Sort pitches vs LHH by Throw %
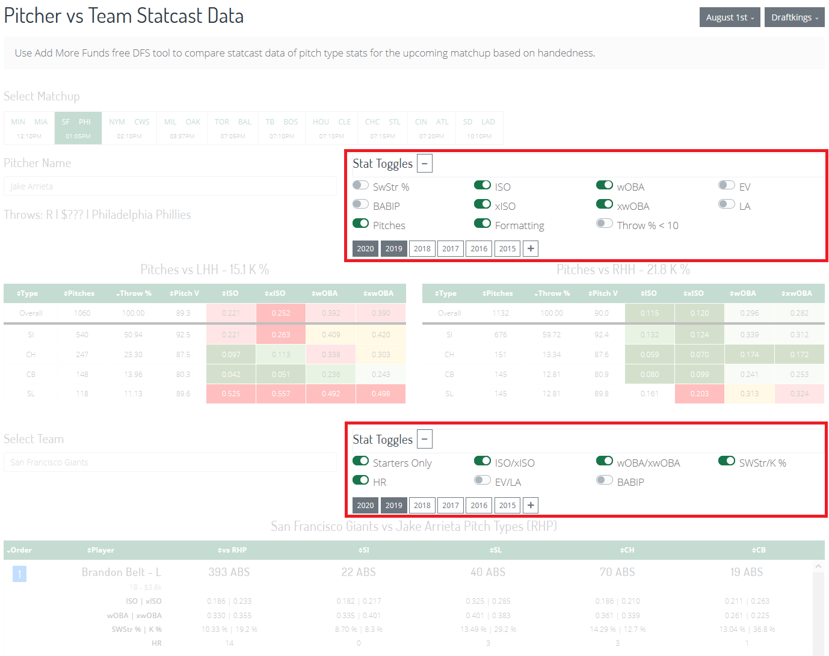The width and height of the screenshot is (829, 656). click(134, 293)
